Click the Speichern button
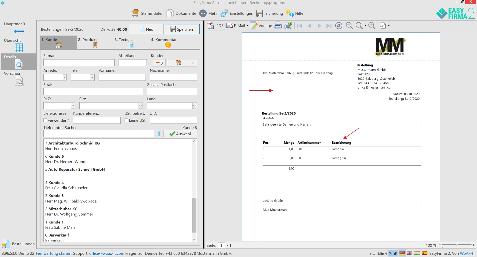 click(x=182, y=29)
